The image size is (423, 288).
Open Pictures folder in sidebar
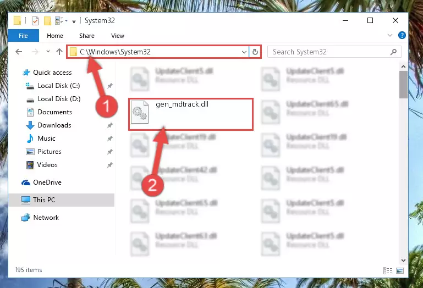point(50,152)
